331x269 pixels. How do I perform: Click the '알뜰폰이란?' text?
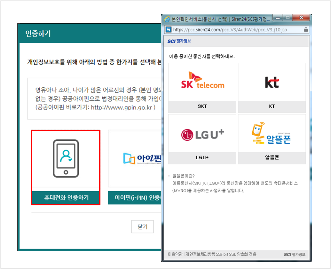[x=184, y=176]
